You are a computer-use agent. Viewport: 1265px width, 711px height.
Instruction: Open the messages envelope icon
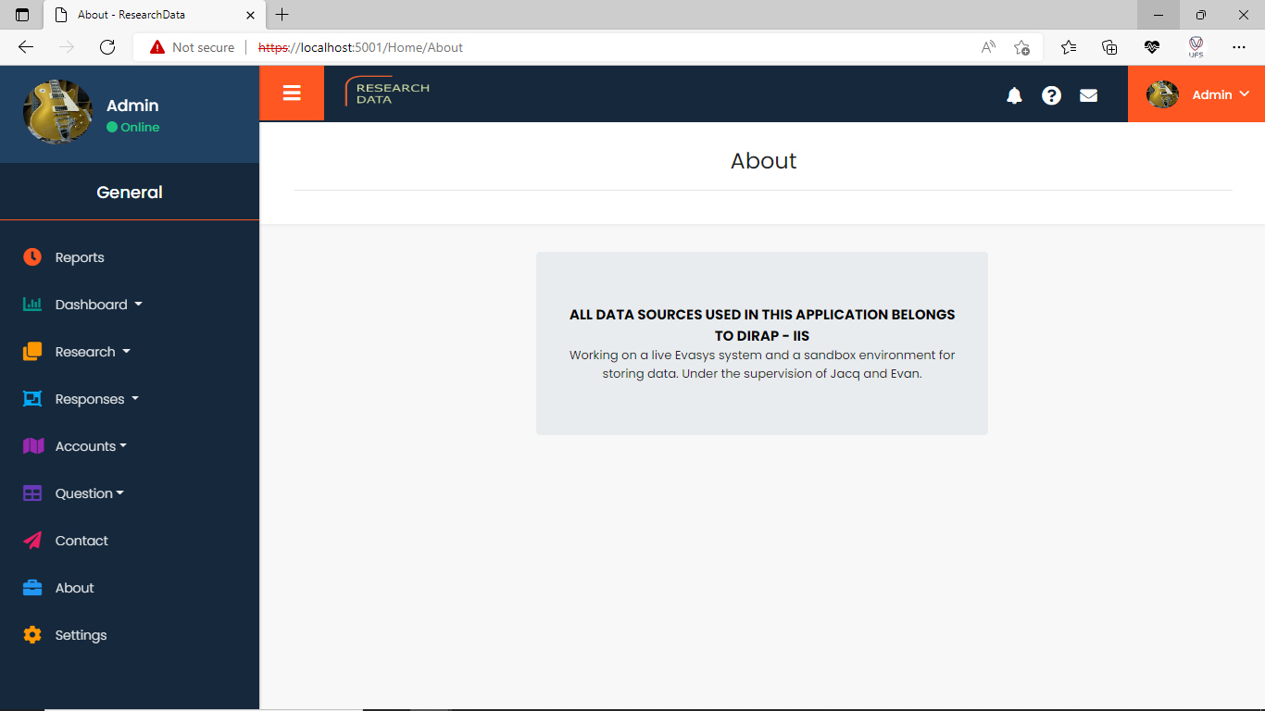point(1088,95)
